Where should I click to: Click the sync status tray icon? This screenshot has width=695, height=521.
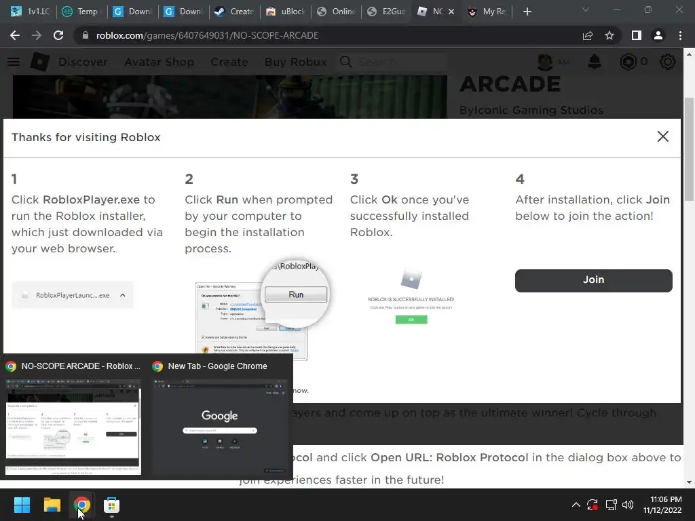(593, 505)
